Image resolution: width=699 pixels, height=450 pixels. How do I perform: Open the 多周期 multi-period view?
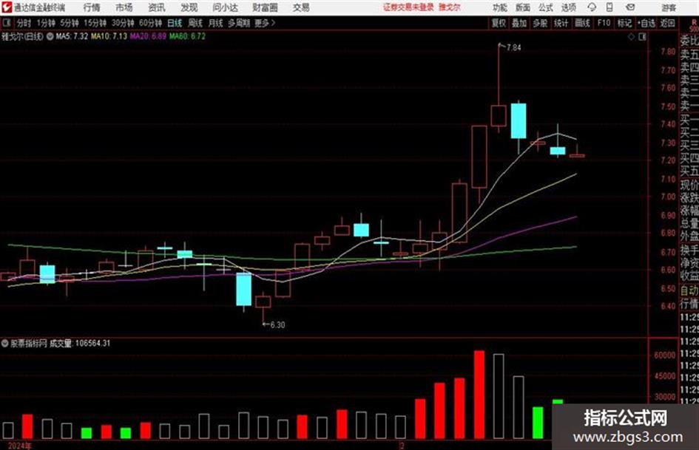point(239,23)
